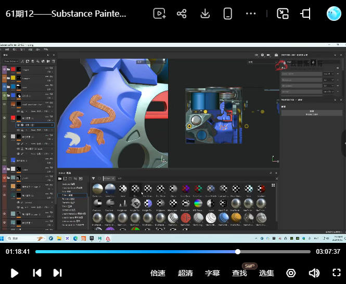Open the viewport mode dropdown above 2D view

coord(262,62)
